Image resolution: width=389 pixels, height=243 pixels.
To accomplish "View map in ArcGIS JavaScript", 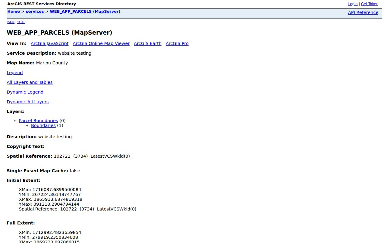I will pyautogui.click(x=50, y=43).
